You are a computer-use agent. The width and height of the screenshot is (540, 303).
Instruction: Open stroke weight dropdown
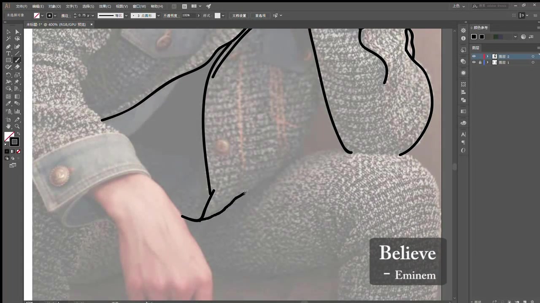[93, 16]
